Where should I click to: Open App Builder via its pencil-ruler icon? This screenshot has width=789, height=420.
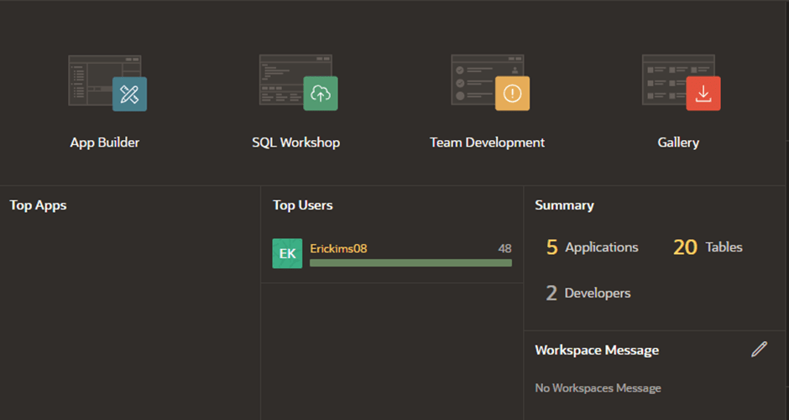130,94
